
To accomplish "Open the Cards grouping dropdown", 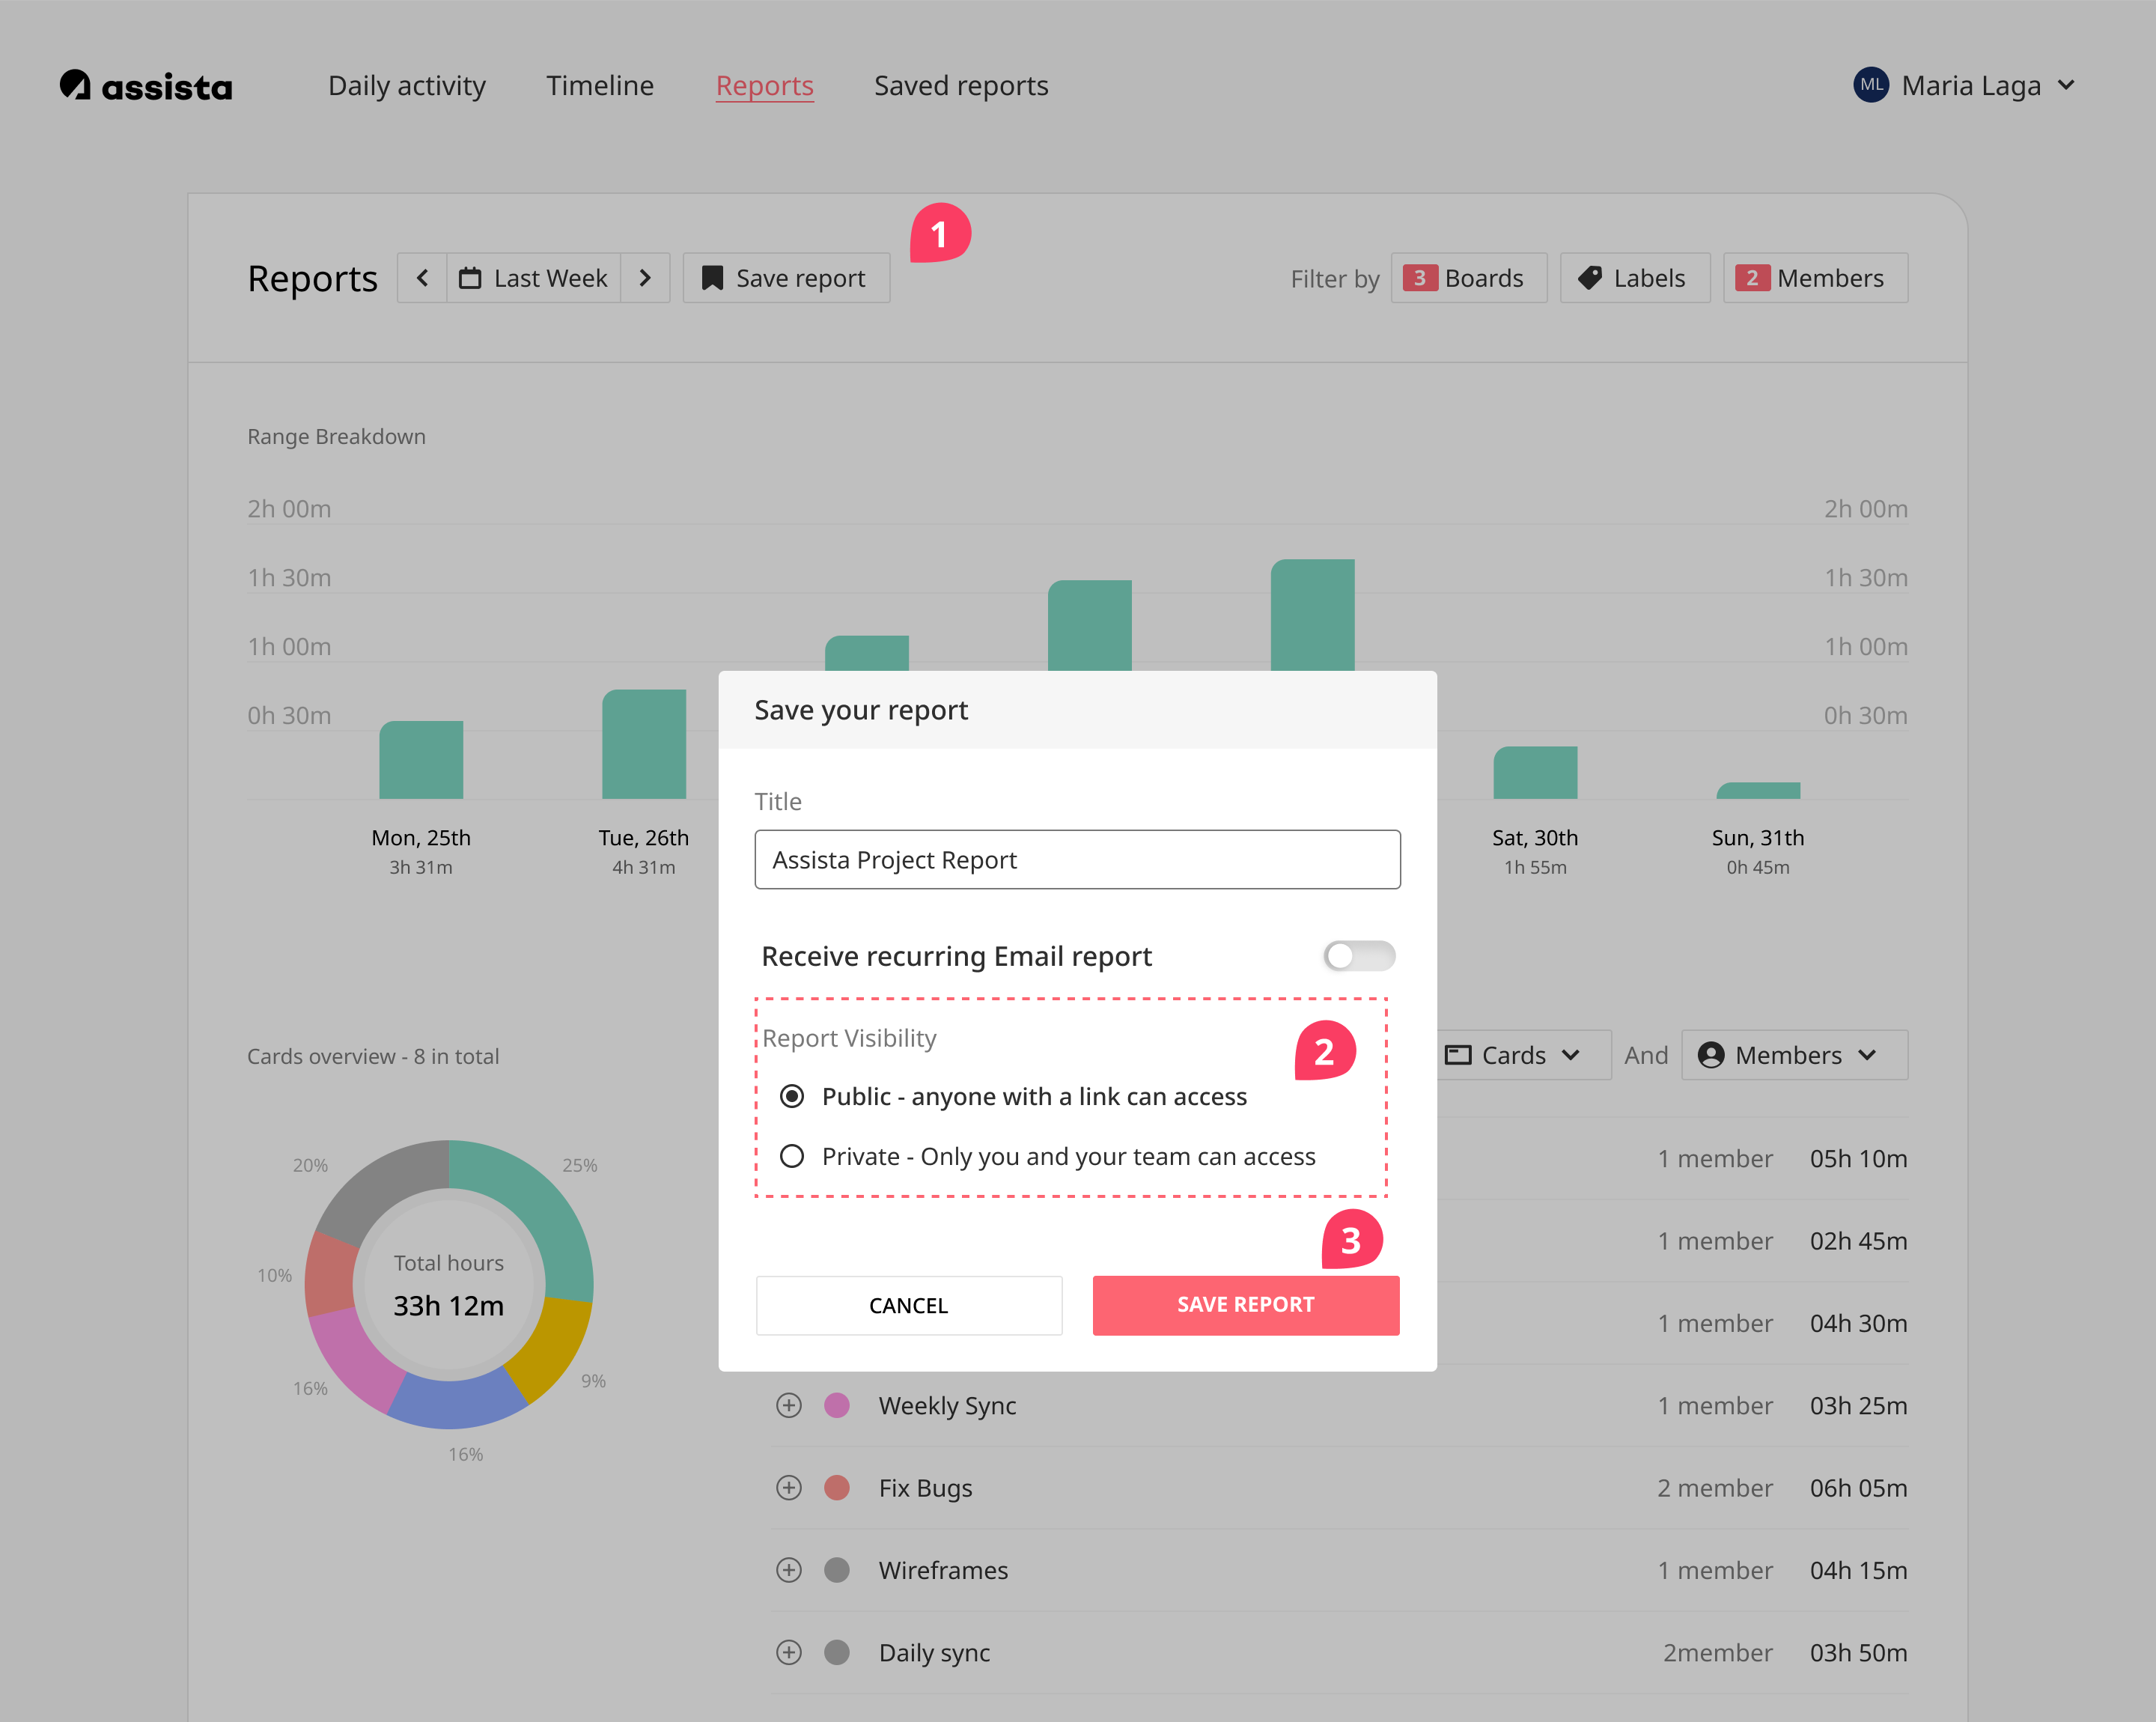I will (x=1514, y=1055).
